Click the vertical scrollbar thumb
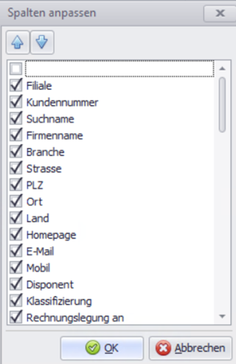Image resolution: width=236 pixels, height=364 pixels. pos(222,105)
